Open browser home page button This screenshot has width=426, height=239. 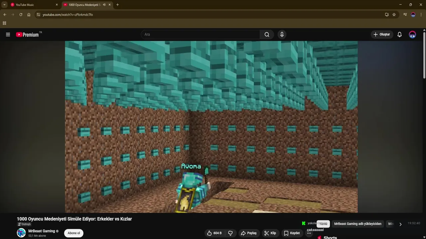[x=29, y=15]
